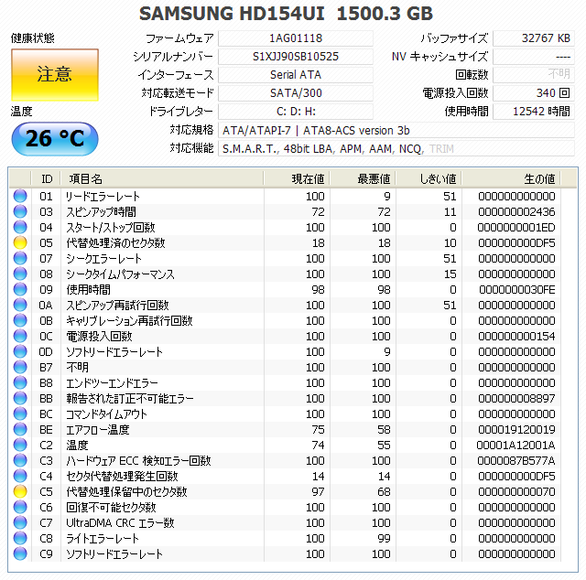Select the 報告された訂正不可能エラー attribute name
Viewport: 586px width, 580px height.
pos(130,399)
